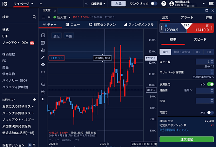This screenshot has width=216, height=147.
Task: Click the sell 12390.5 price box
Action: point(173,28)
